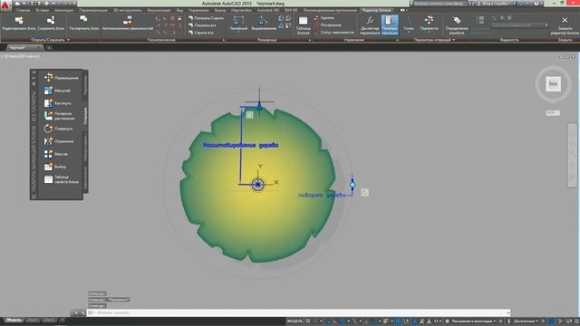Screen dimensions: 580x326
Task: Switch to Model (Модель) layout tab
Action: 14,320
